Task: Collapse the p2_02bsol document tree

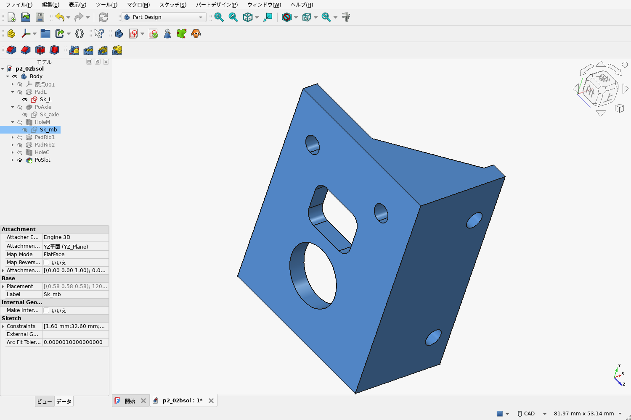Action: [3, 69]
